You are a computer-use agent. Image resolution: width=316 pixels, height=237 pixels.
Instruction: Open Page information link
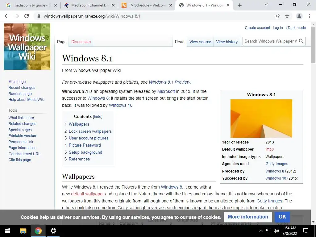(22, 148)
